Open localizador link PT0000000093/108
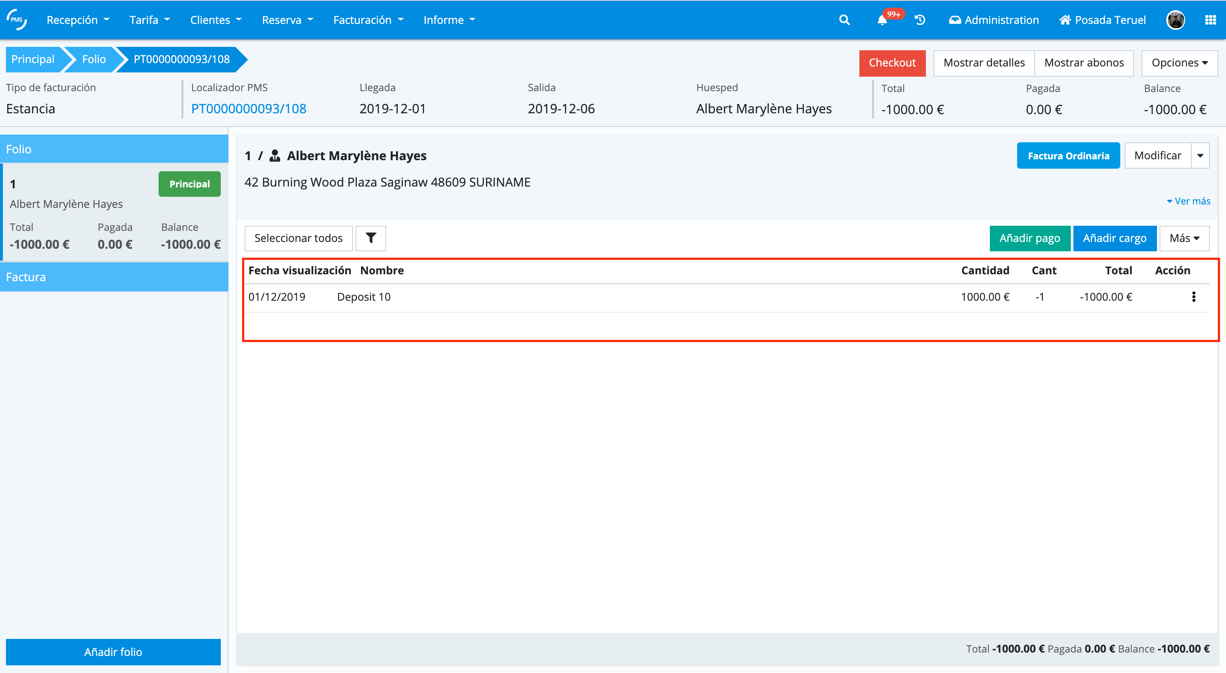Screen dimensions: 1226x673 (x=249, y=109)
